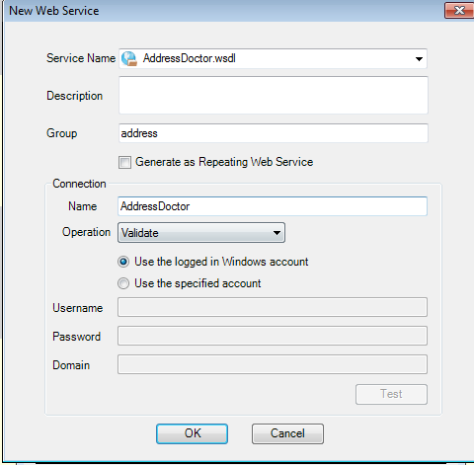474x465 pixels.
Task: Click the Domain input field
Action: tap(273, 364)
